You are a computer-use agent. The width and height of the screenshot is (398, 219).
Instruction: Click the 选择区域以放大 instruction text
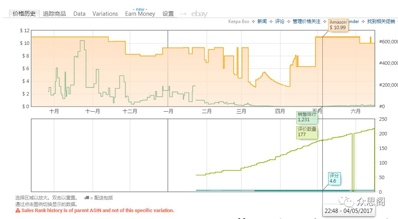46,198
